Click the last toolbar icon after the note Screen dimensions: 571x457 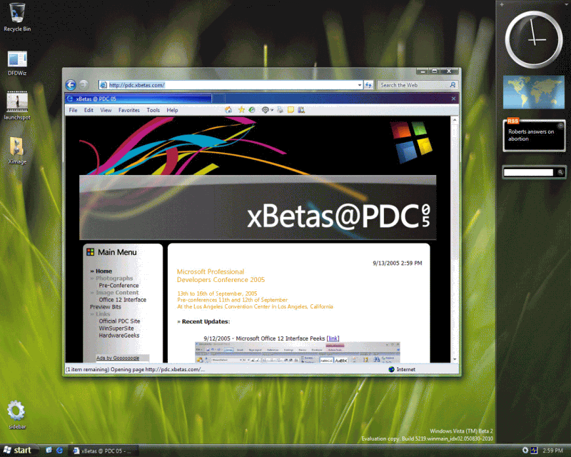click(x=301, y=110)
